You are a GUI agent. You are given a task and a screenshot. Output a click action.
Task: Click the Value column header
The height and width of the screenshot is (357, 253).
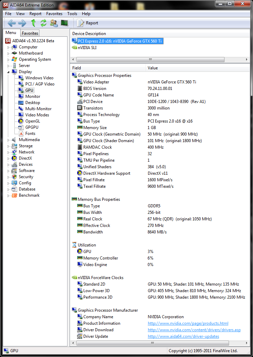(x=197, y=68)
